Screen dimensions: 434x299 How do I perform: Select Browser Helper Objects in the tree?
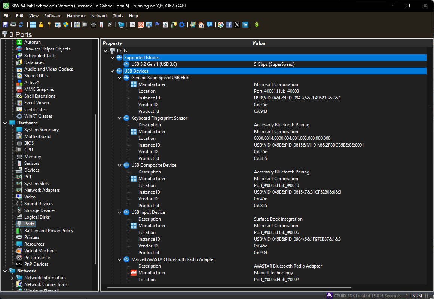pos(47,49)
